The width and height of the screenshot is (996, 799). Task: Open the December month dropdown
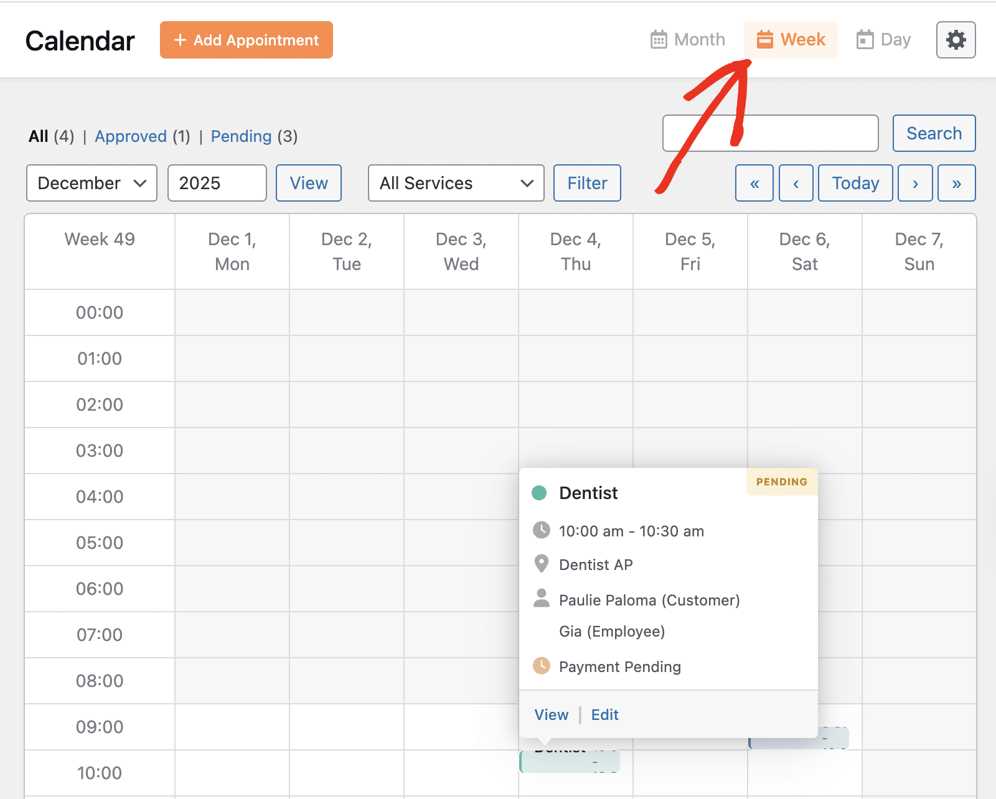click(x=92, y=183)
